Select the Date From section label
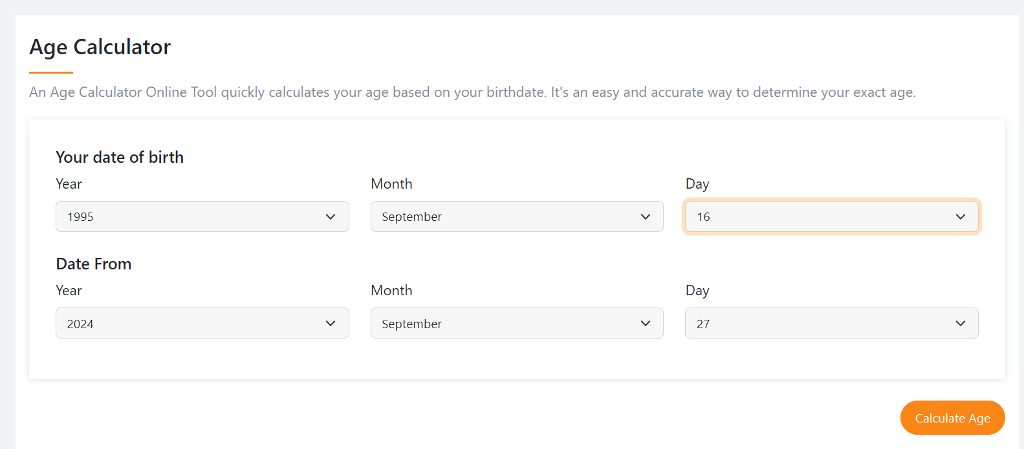This screenshot has width=1024, height=449. pos(93,264)
